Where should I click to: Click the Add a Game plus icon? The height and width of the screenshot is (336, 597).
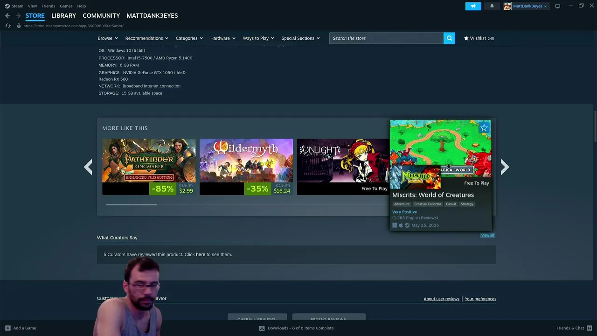click(x=7, y=328)
